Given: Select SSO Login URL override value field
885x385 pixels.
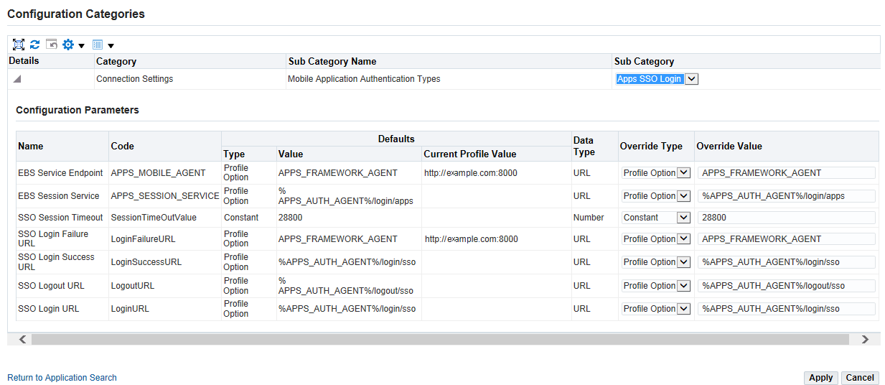Looking at the screenshot, I should click(x=787, y=309).
